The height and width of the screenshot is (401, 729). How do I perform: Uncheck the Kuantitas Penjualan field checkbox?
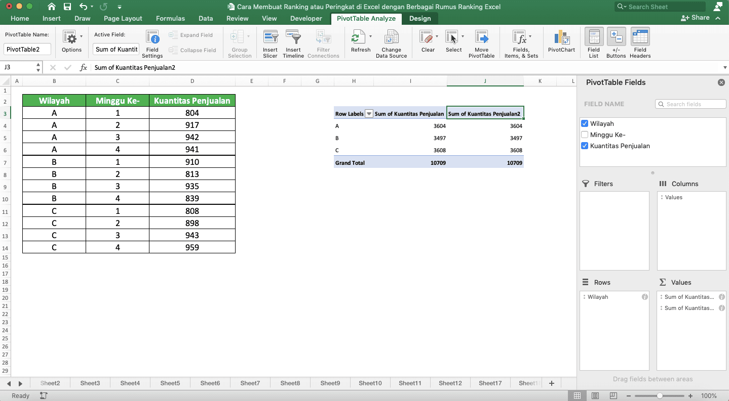click(585, 146)
